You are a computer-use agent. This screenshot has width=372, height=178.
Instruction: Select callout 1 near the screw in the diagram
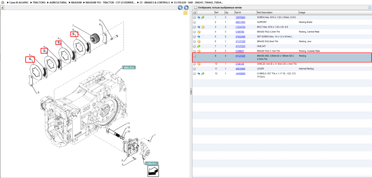[x=155, y=135]
